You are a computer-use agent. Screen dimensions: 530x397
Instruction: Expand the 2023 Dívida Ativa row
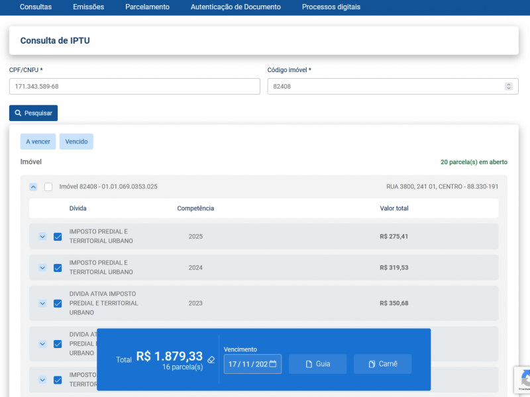point(42,304)
